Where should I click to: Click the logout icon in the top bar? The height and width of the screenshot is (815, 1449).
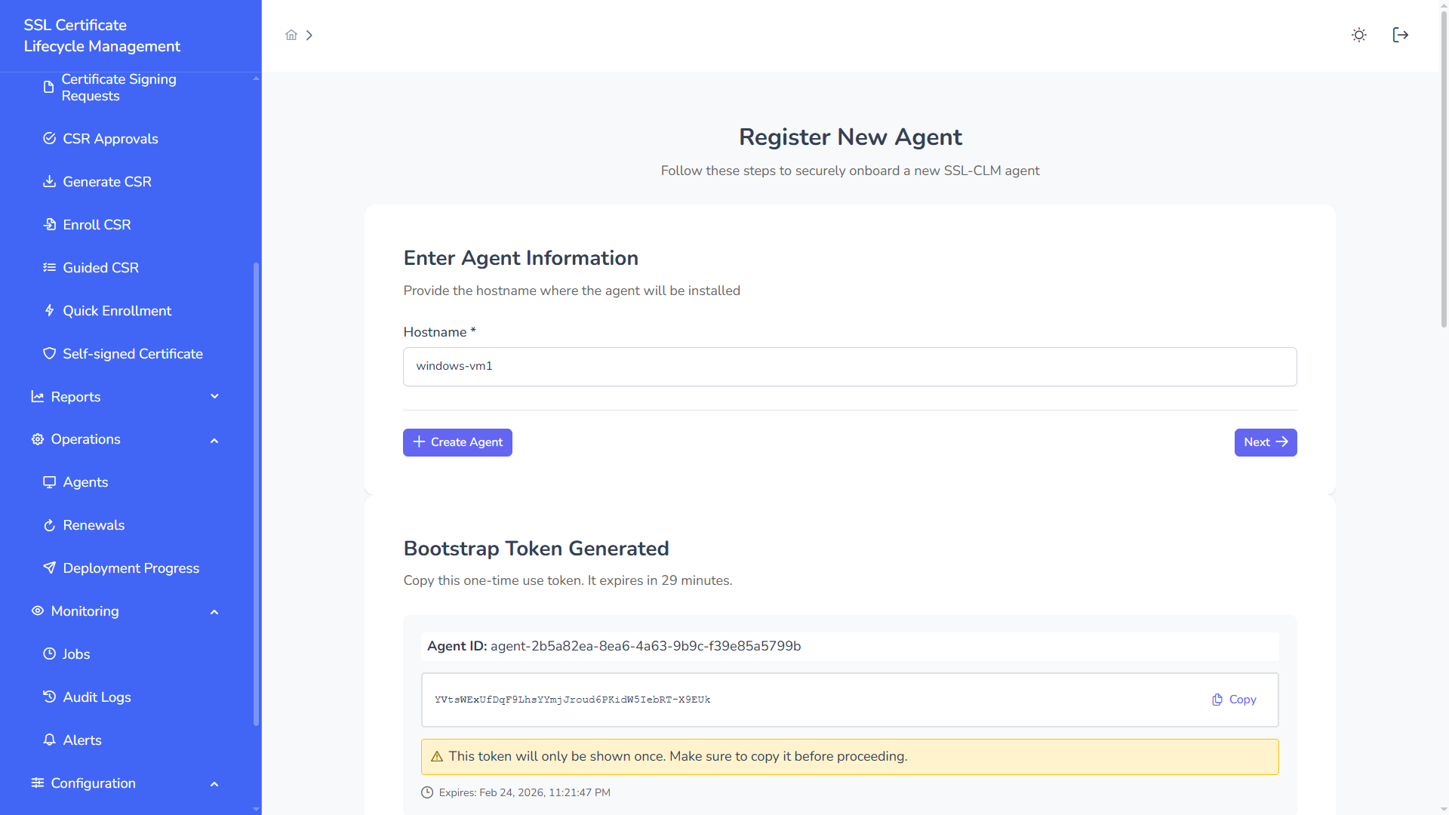coord(1400,35)
